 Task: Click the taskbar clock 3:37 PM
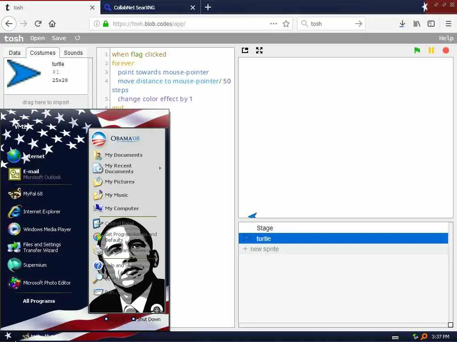tap(440, 337)
